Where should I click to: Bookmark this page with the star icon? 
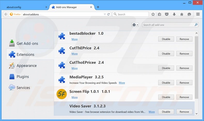pos(153,14)
